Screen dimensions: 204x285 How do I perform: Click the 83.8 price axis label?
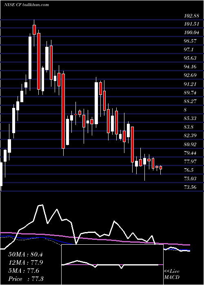click(x=188, y=127)
